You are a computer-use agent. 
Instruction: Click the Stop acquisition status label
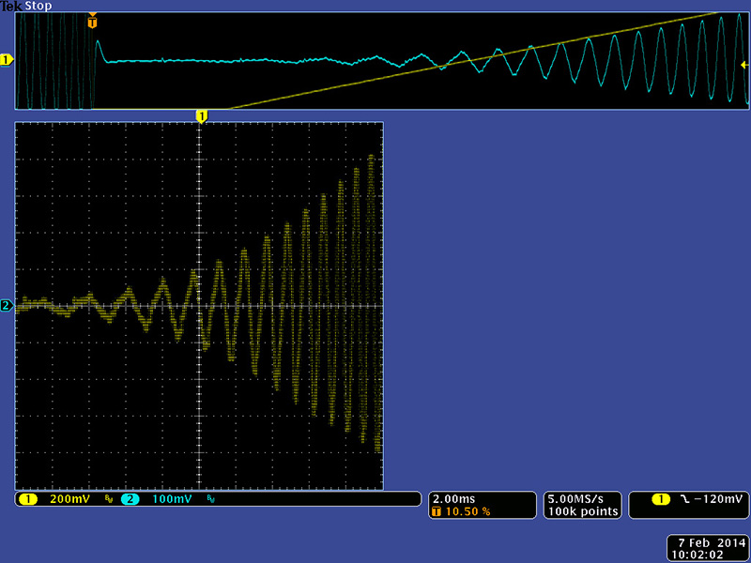(x=38, y=6)
